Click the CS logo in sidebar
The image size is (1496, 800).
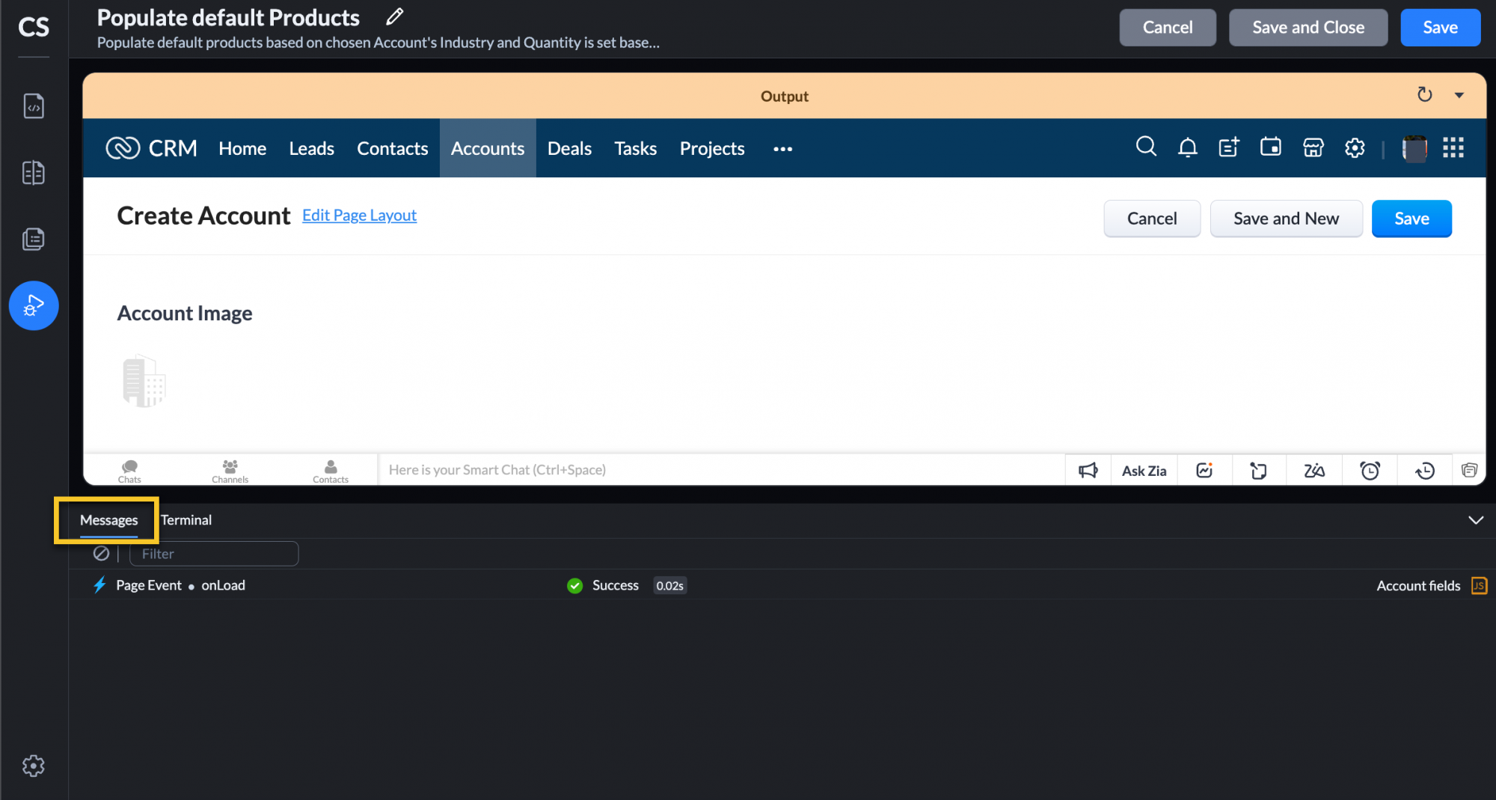tap(34, 28)
